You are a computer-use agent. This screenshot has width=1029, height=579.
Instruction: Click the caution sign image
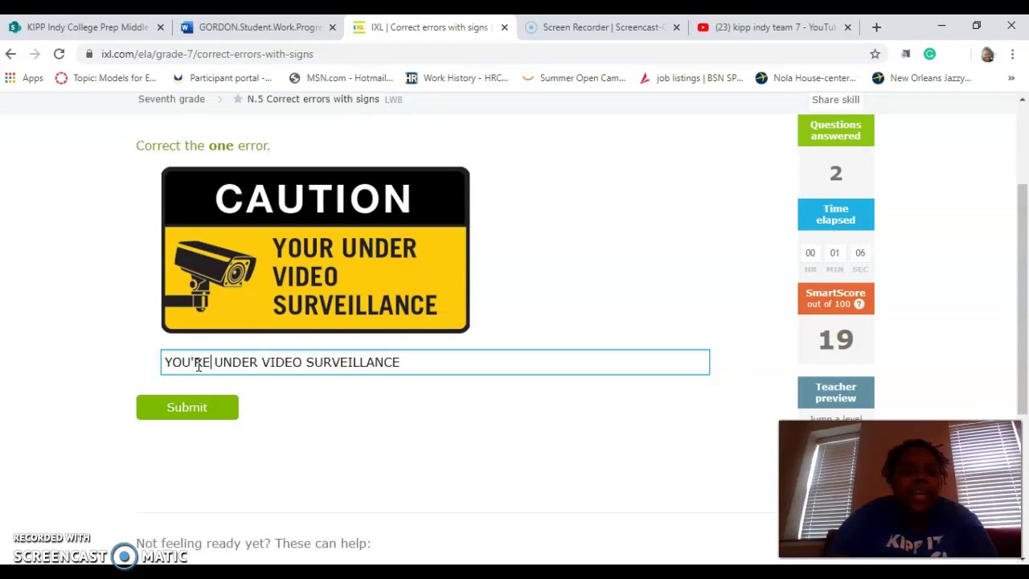coord(315,250)
